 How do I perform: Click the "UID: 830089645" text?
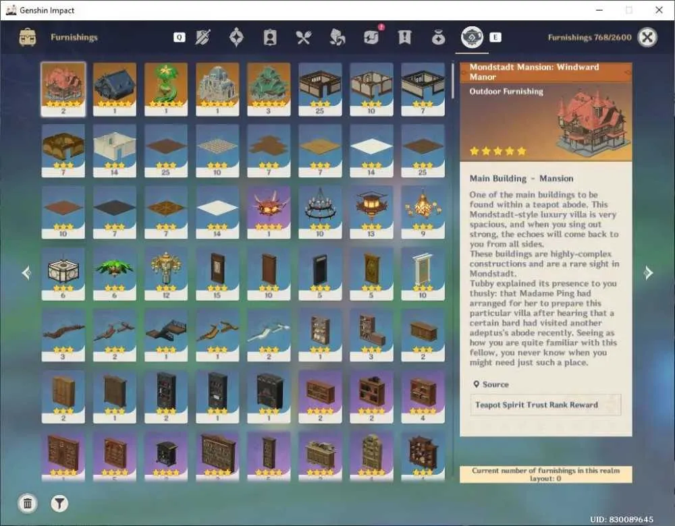point(622,519)
